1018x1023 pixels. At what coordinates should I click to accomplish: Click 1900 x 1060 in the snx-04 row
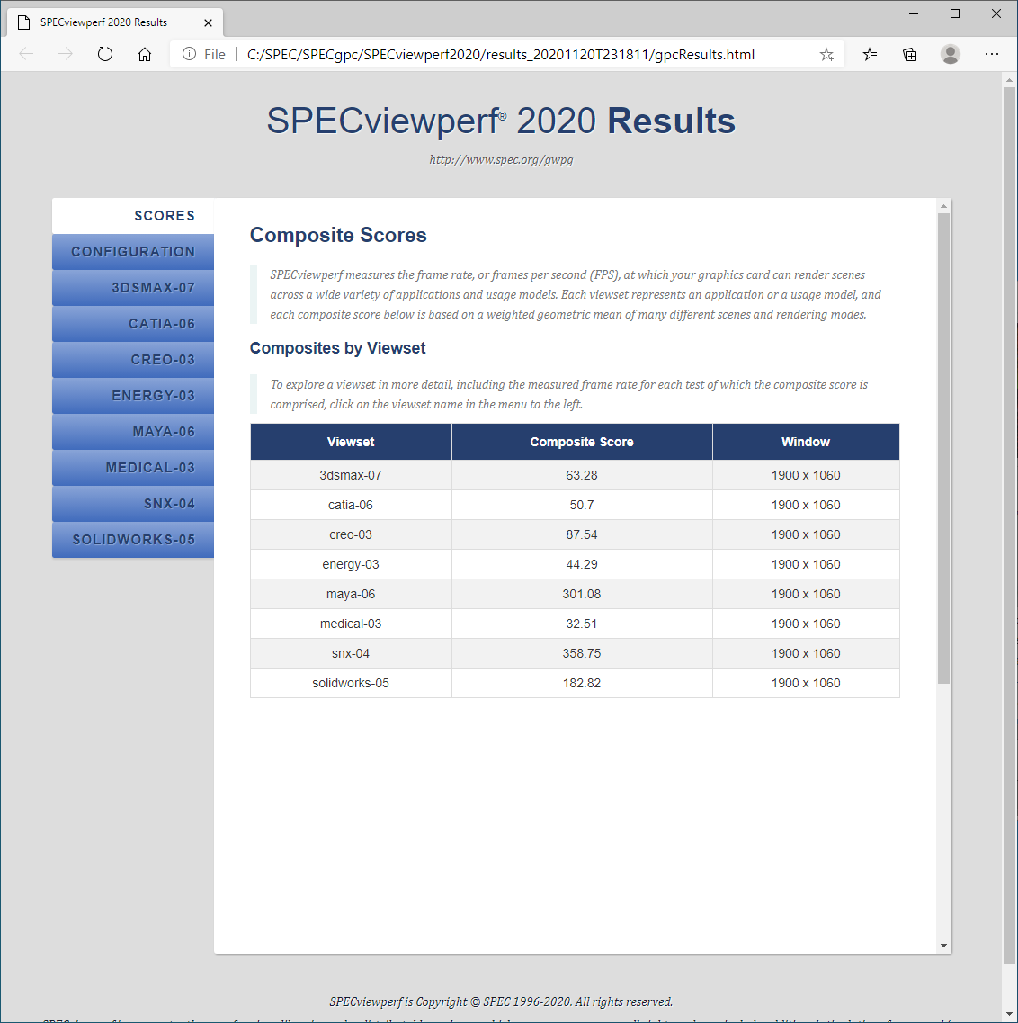coord(806,653)
